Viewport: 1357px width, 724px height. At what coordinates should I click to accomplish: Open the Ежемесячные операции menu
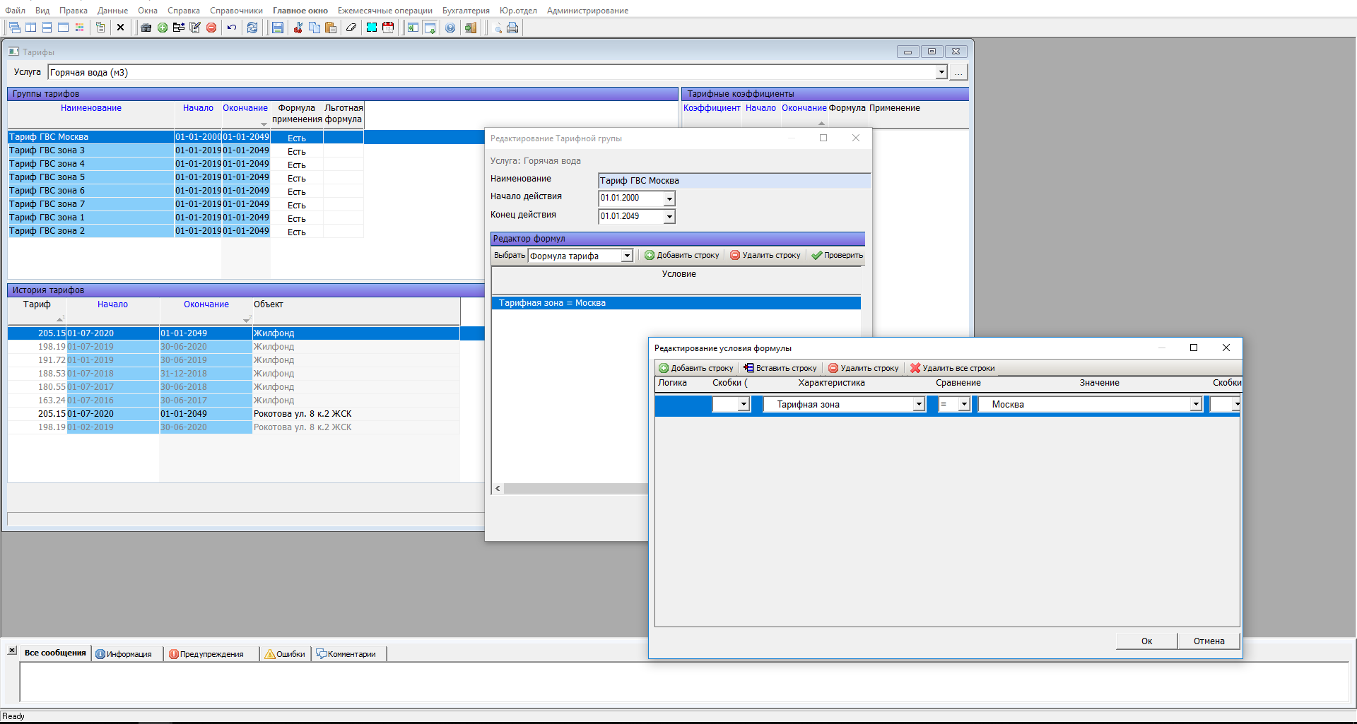coord(385,11)
